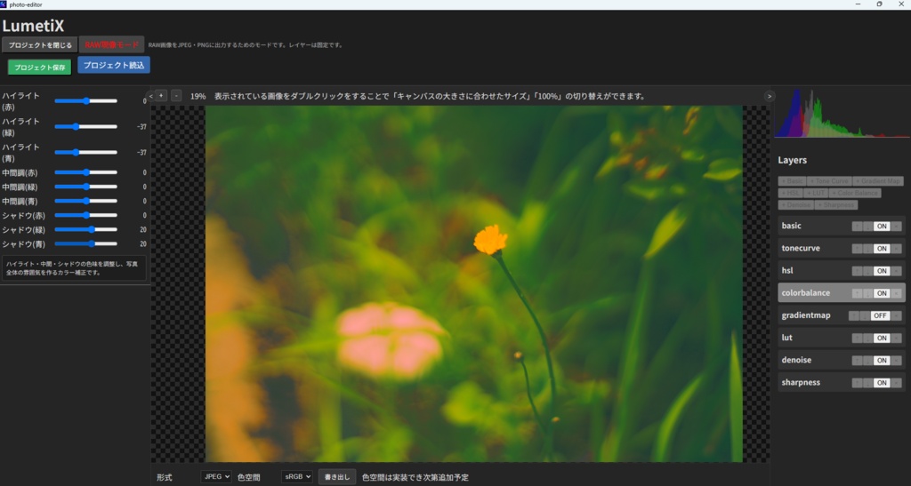Export the image with 書き出し
Viewport: 911px width, 486px height.
pos(337,477)
